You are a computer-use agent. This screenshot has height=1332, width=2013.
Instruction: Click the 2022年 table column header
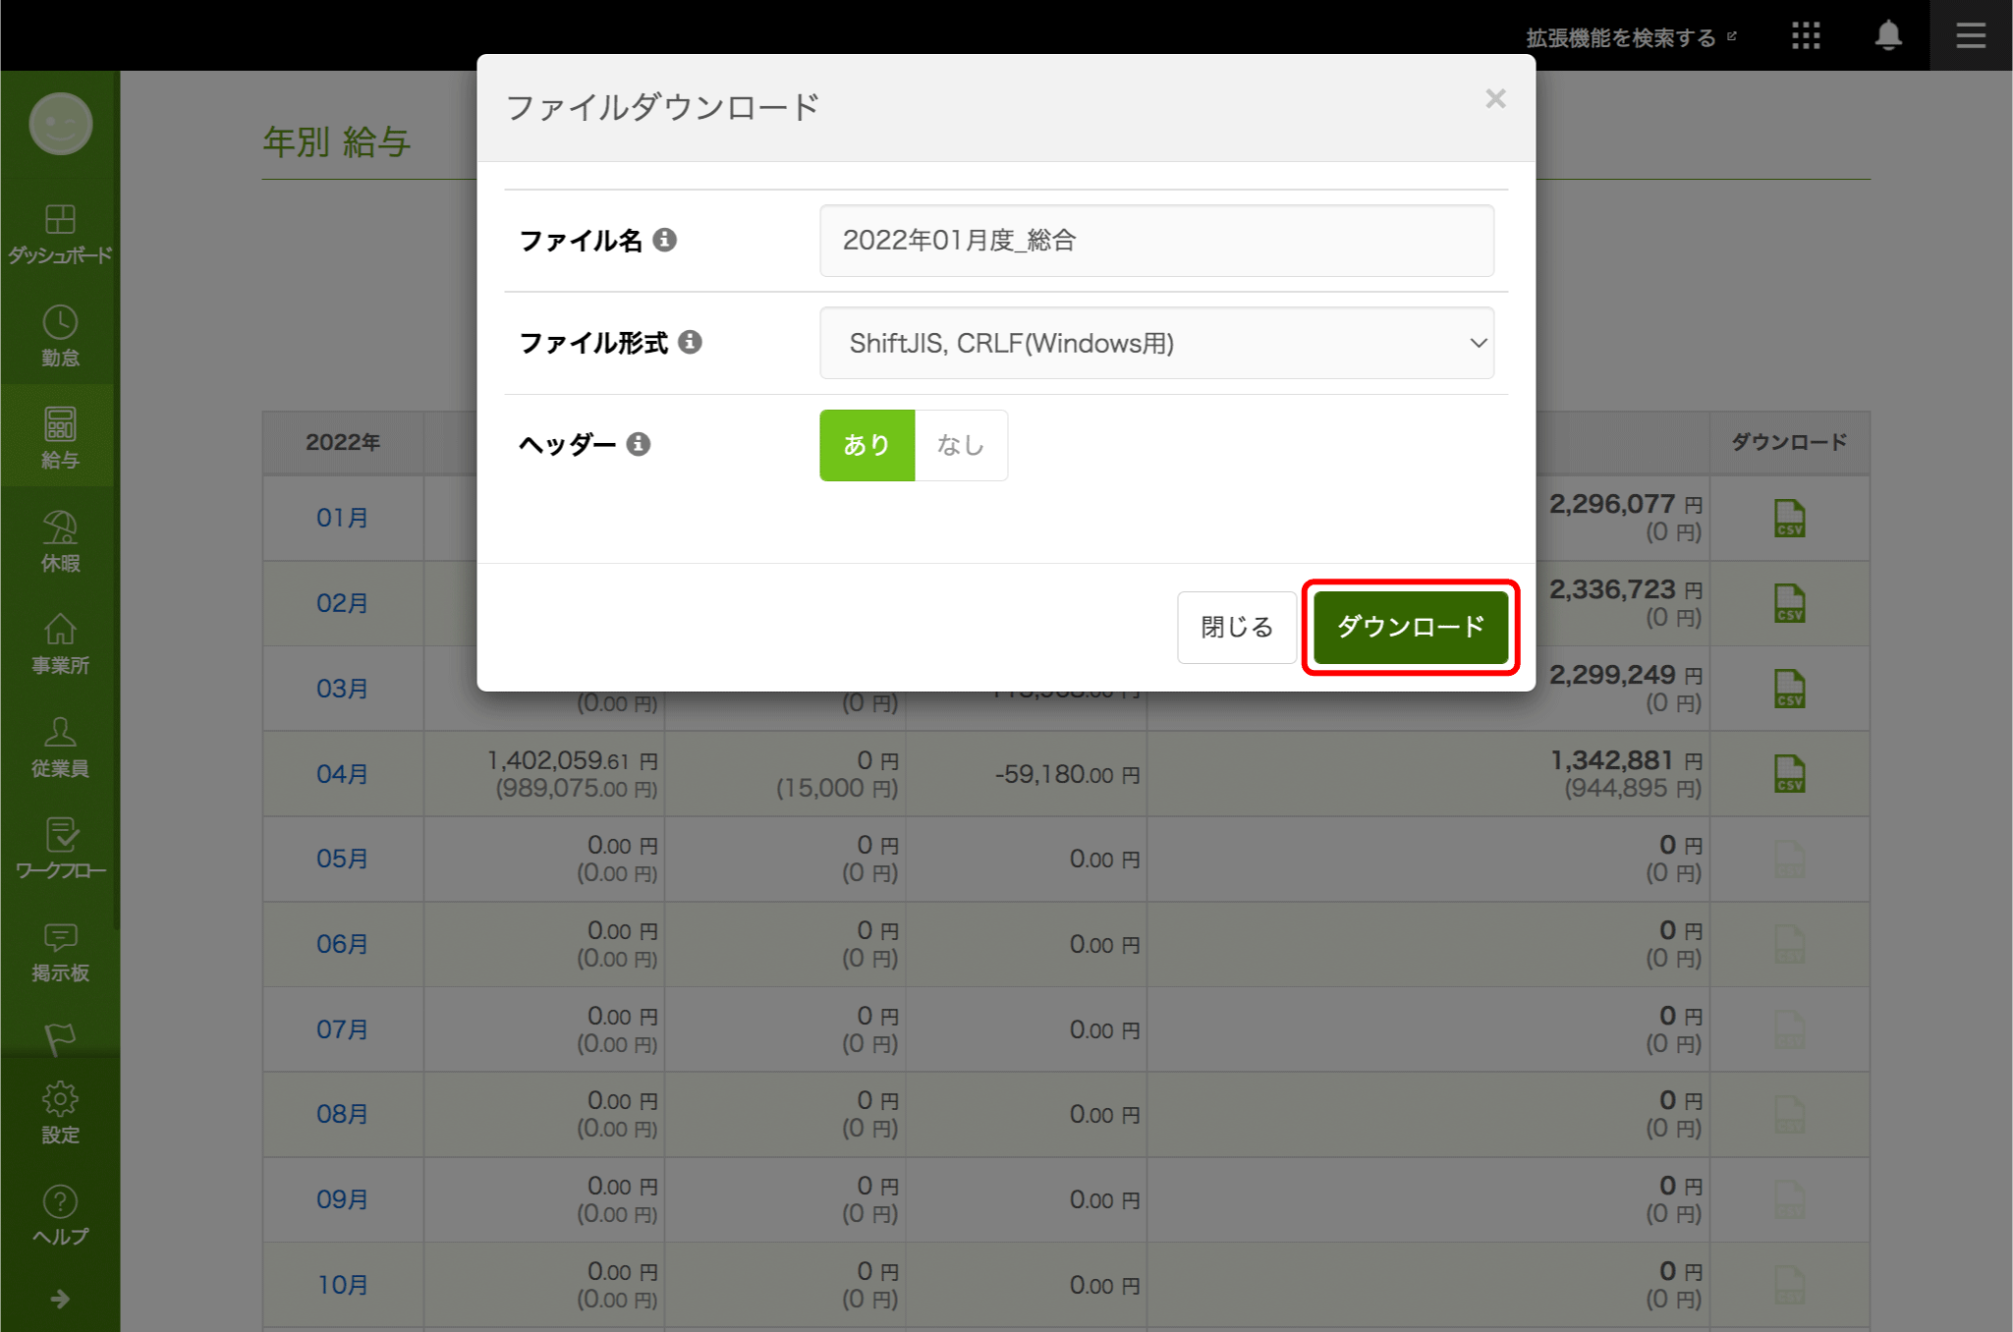343,443
